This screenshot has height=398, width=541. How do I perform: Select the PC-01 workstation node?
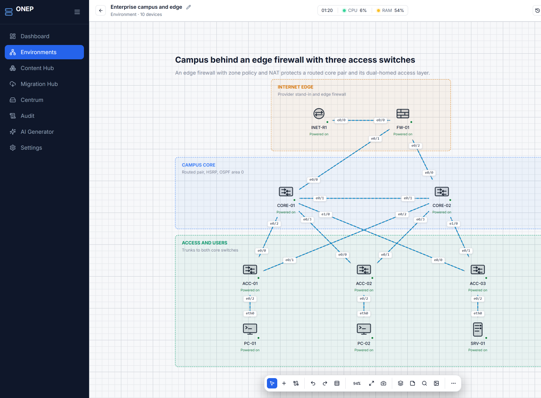(x=250, y=329)
